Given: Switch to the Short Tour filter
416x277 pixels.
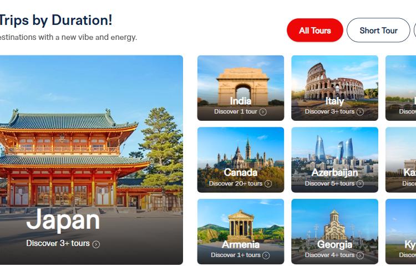Looking at the screenshot, I should (x=378, y=30).
